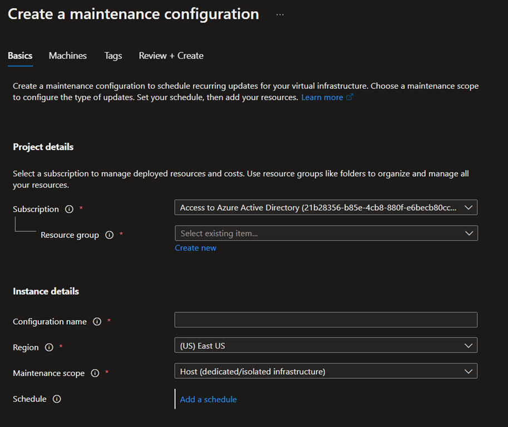Focus the Configuration name text field
This screenshot has height=427, width=508.
(325, 320)
